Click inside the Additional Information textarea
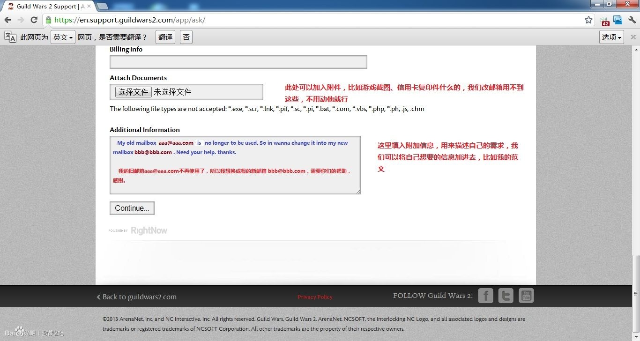Image resolution: width=640 pixels, height=341 pixels. [235, 165]
